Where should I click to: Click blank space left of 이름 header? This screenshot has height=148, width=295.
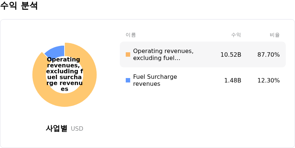click(x=111, y=35)
